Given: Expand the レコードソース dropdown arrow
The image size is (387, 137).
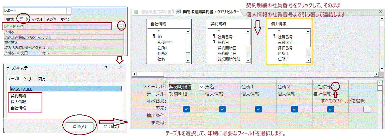Looking at the screenshot, I should 115,26.
